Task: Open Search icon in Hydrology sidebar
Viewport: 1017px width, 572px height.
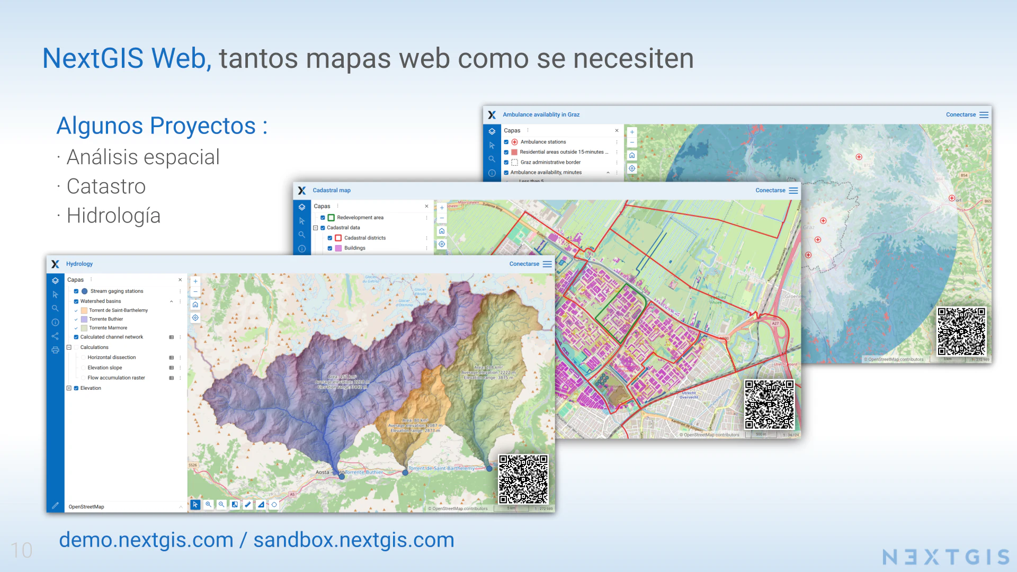Action: point(55,308)
